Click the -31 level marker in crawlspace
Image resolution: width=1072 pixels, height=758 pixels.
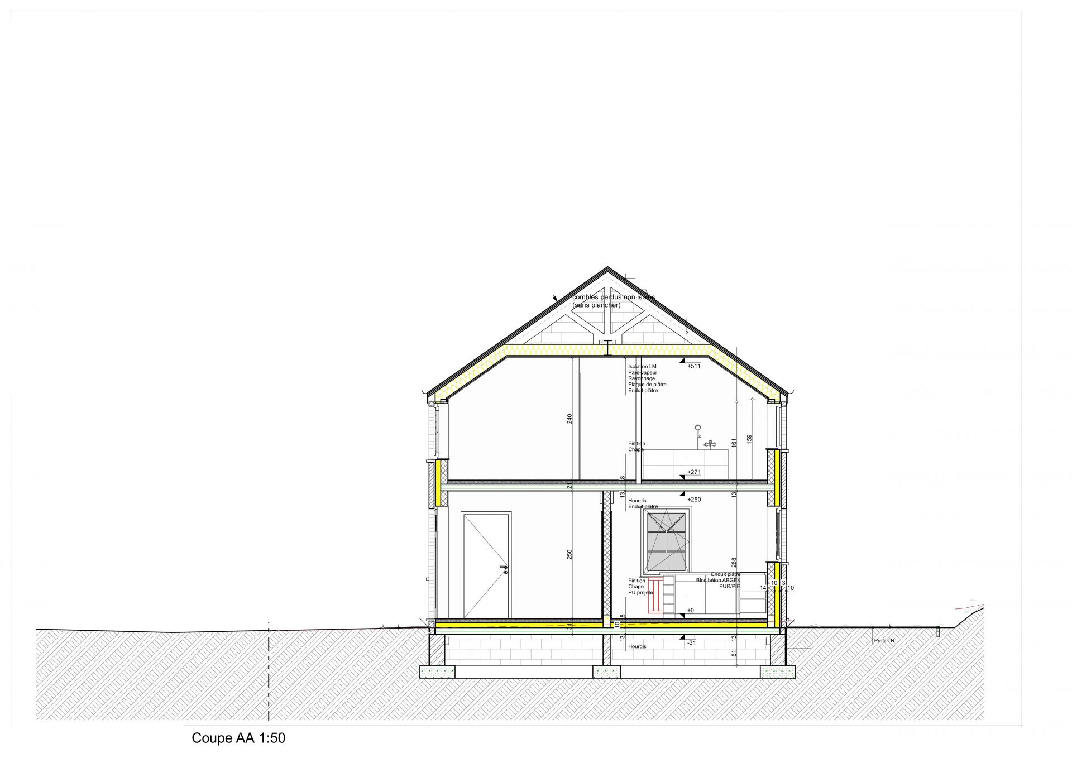pyautogui.click(x=691, y=642)
